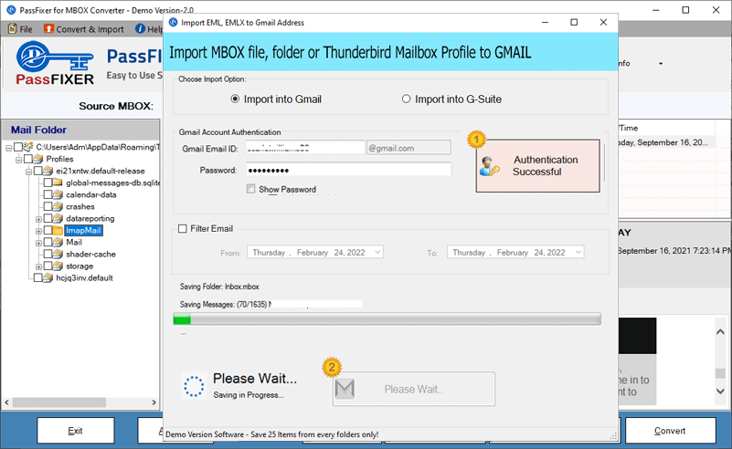Screen dimensions: 732x449
Task: Open the Help menu
Action: pos(148,29)
